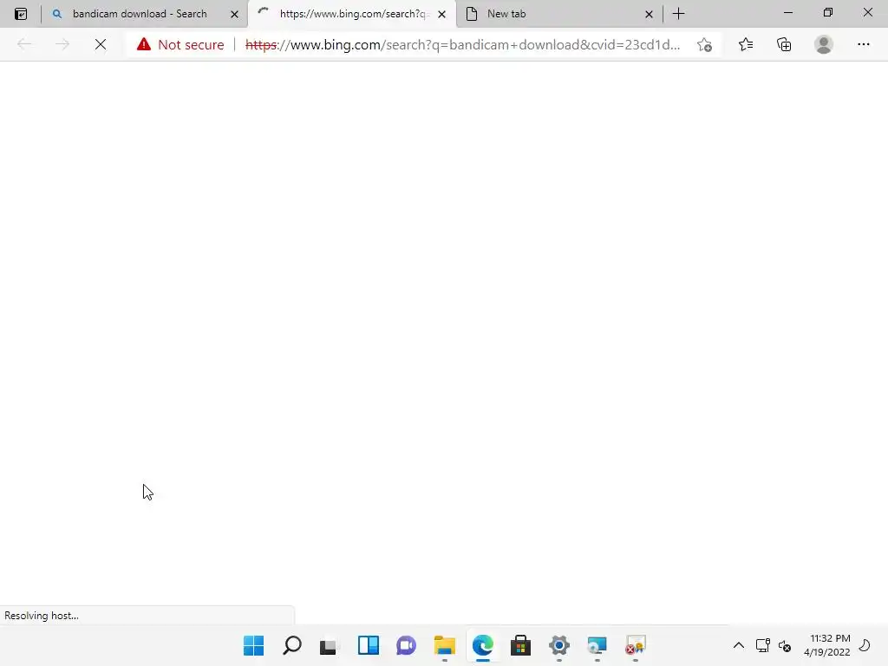Open Windows Start menu

253,645
